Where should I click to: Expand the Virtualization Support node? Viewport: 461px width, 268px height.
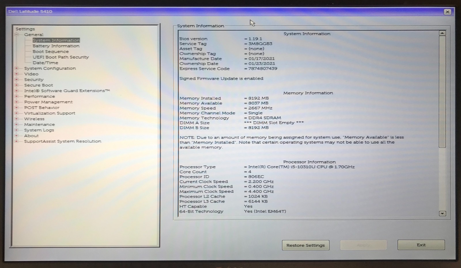pyautogui.click(x=16, y=113)
